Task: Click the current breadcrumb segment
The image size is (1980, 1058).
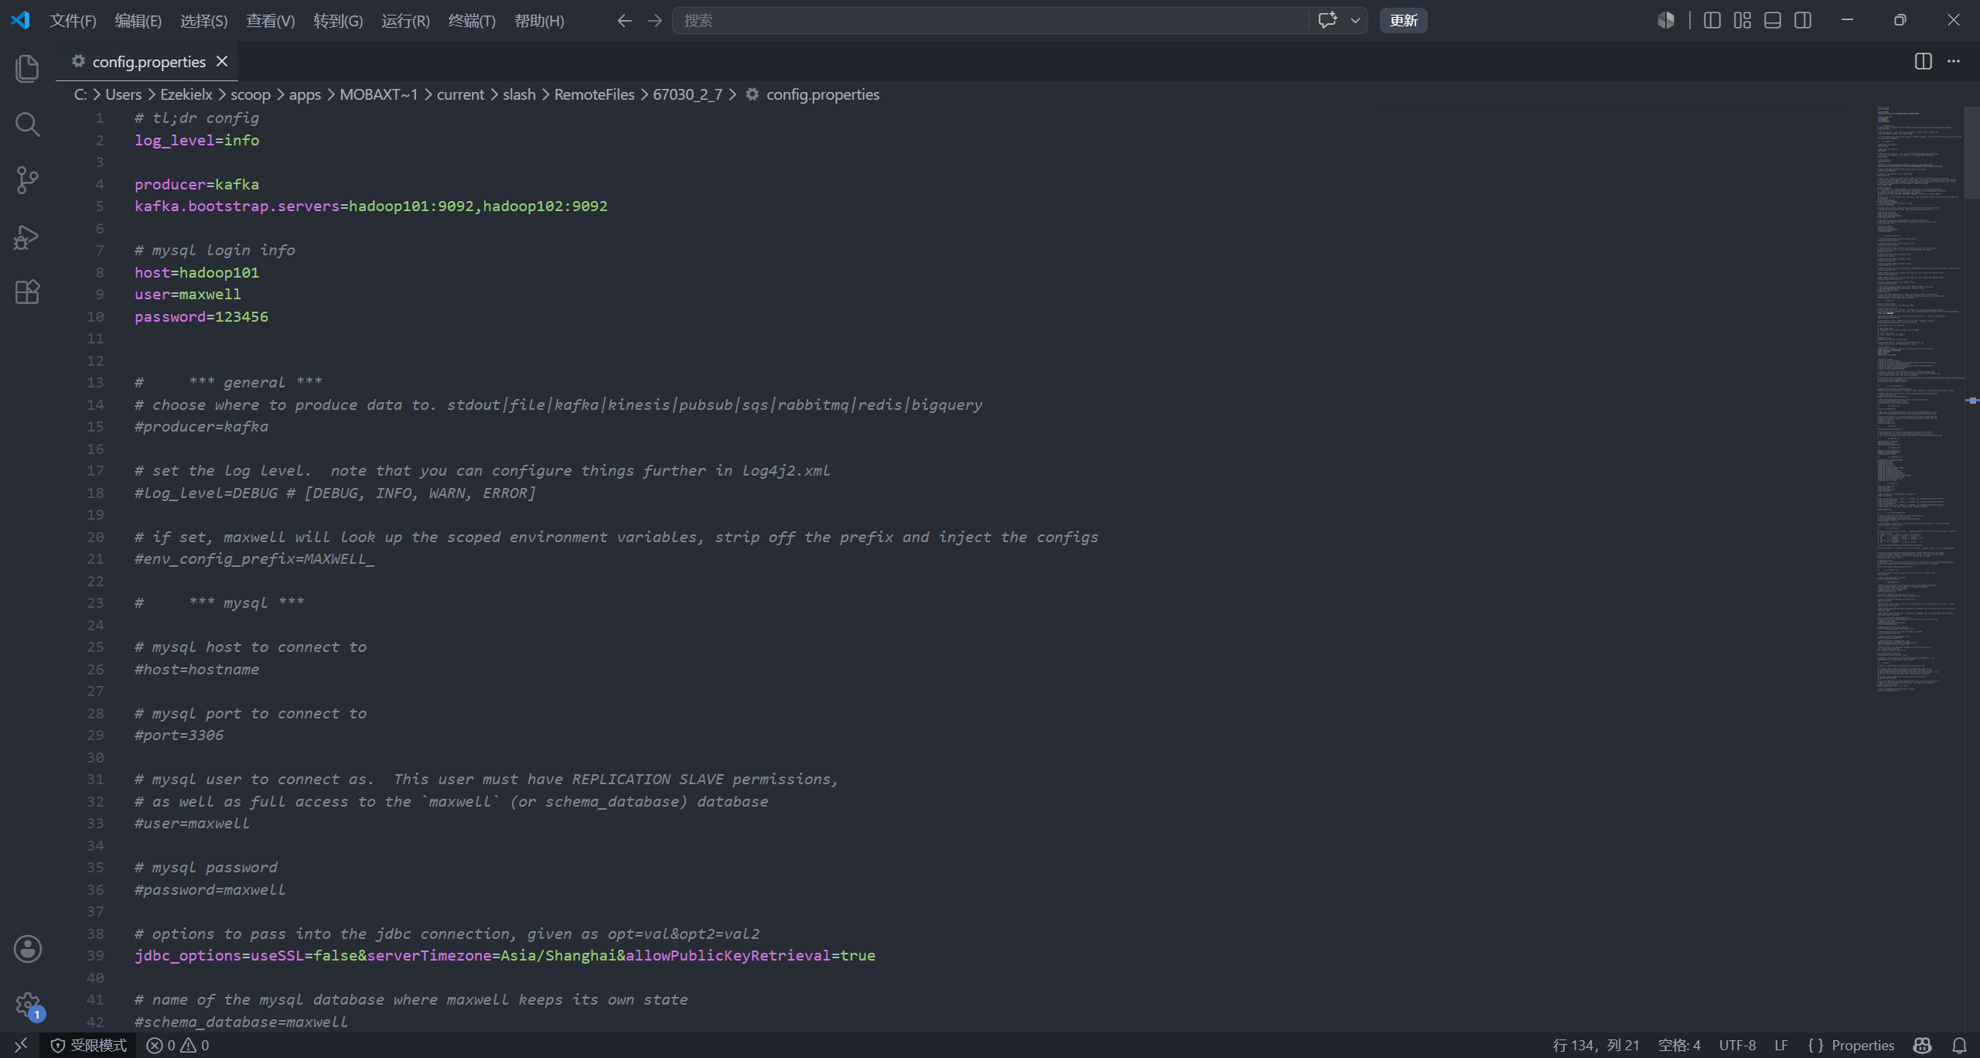Action: [x=460, y=94]
